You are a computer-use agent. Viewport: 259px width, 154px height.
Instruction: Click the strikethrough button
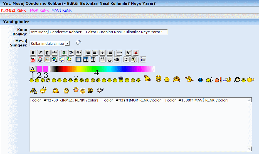pyautogui.click(x=55, y=53)
